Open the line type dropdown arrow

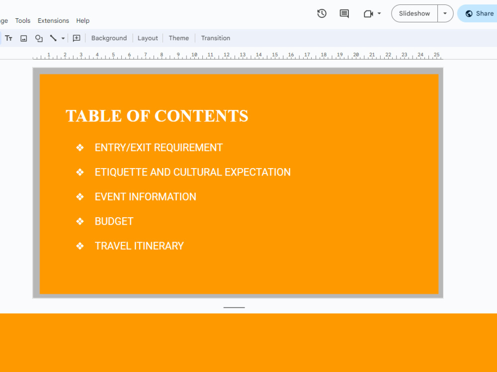[63, 38]
